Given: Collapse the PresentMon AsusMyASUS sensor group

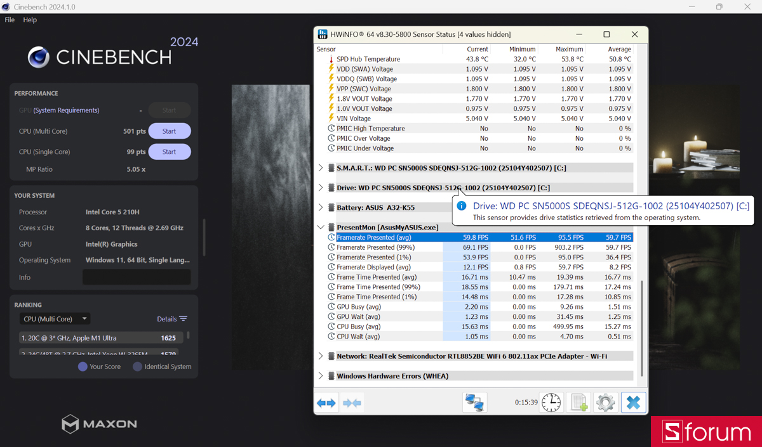Looking at the screenshot, I should click(321, 227).
